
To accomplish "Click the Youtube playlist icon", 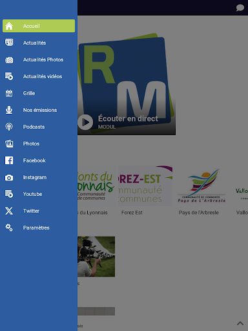I will (9, 194).
